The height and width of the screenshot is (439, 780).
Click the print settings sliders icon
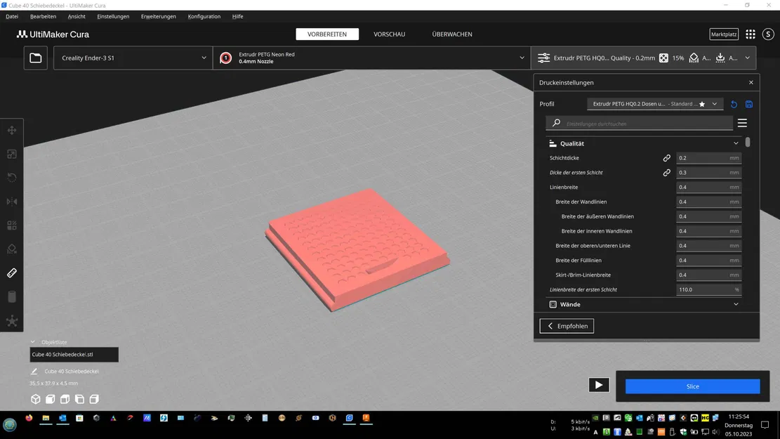point(543,58)
